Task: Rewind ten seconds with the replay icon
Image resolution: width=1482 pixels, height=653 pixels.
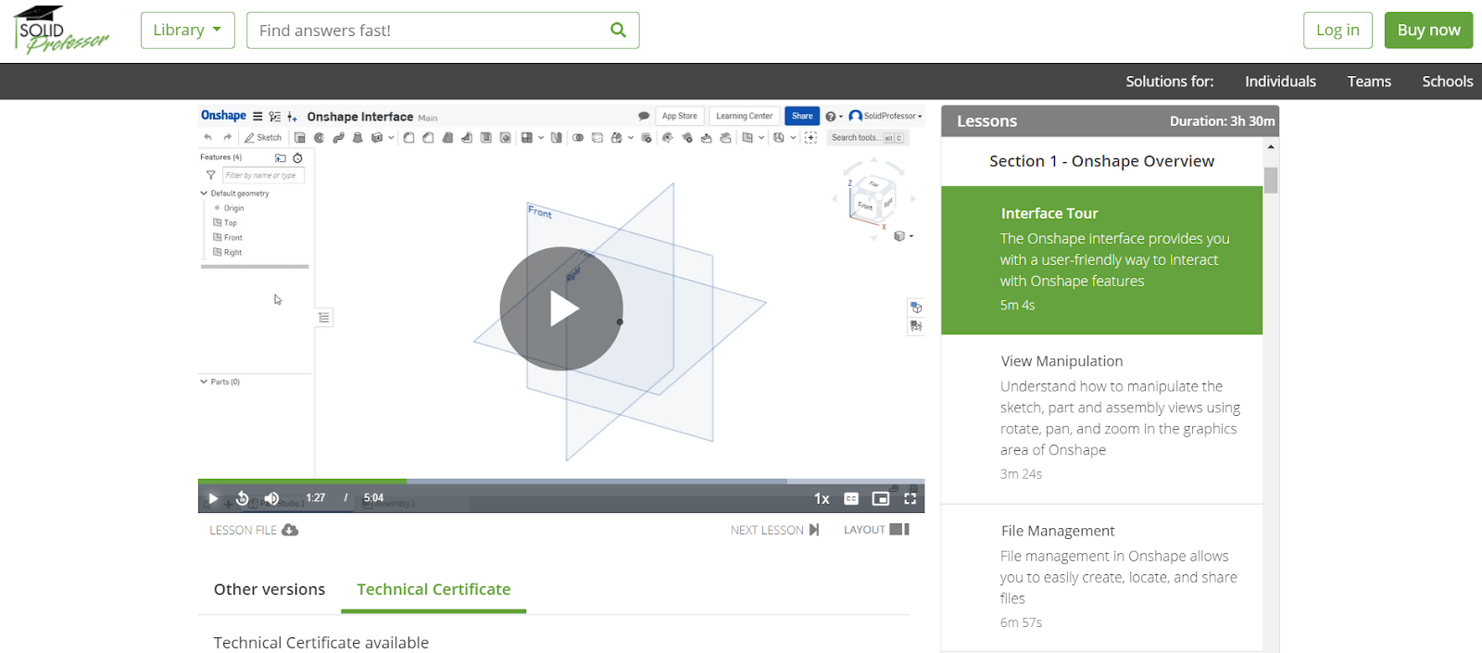Action: [242, 498]
